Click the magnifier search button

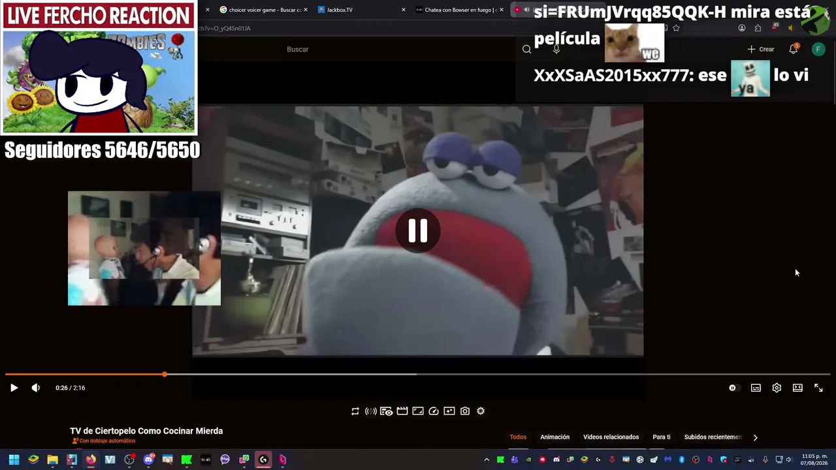(x=526, y=50)
